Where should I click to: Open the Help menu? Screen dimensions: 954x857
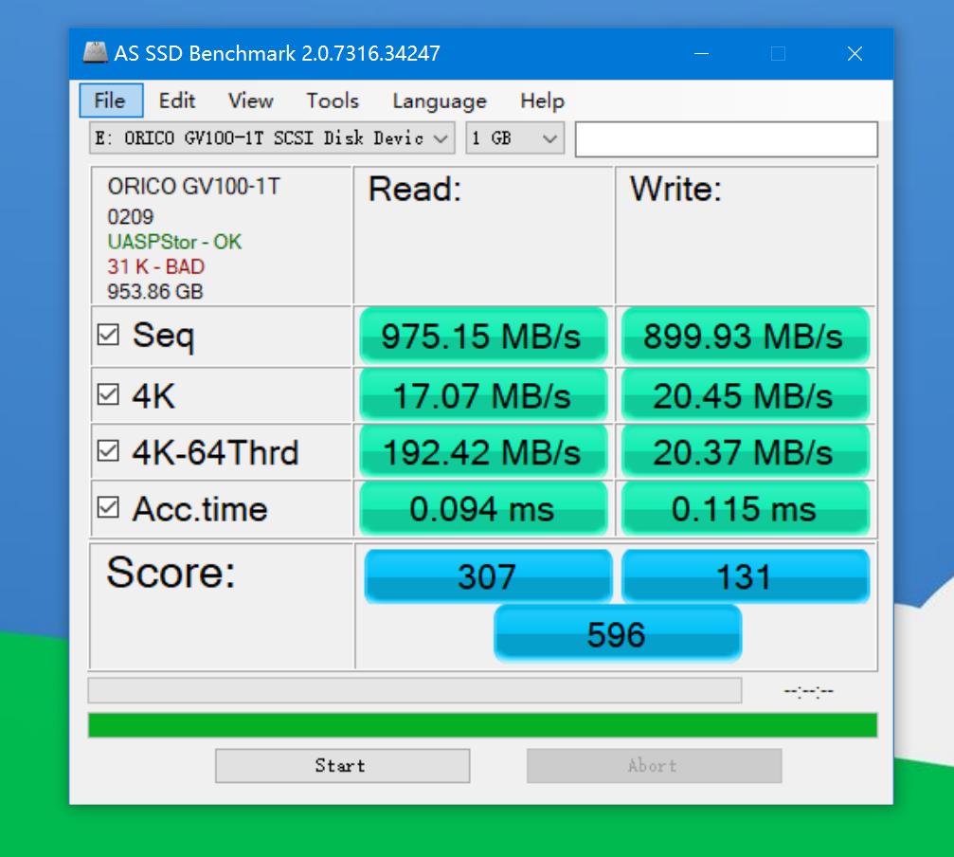click(541, 100)
